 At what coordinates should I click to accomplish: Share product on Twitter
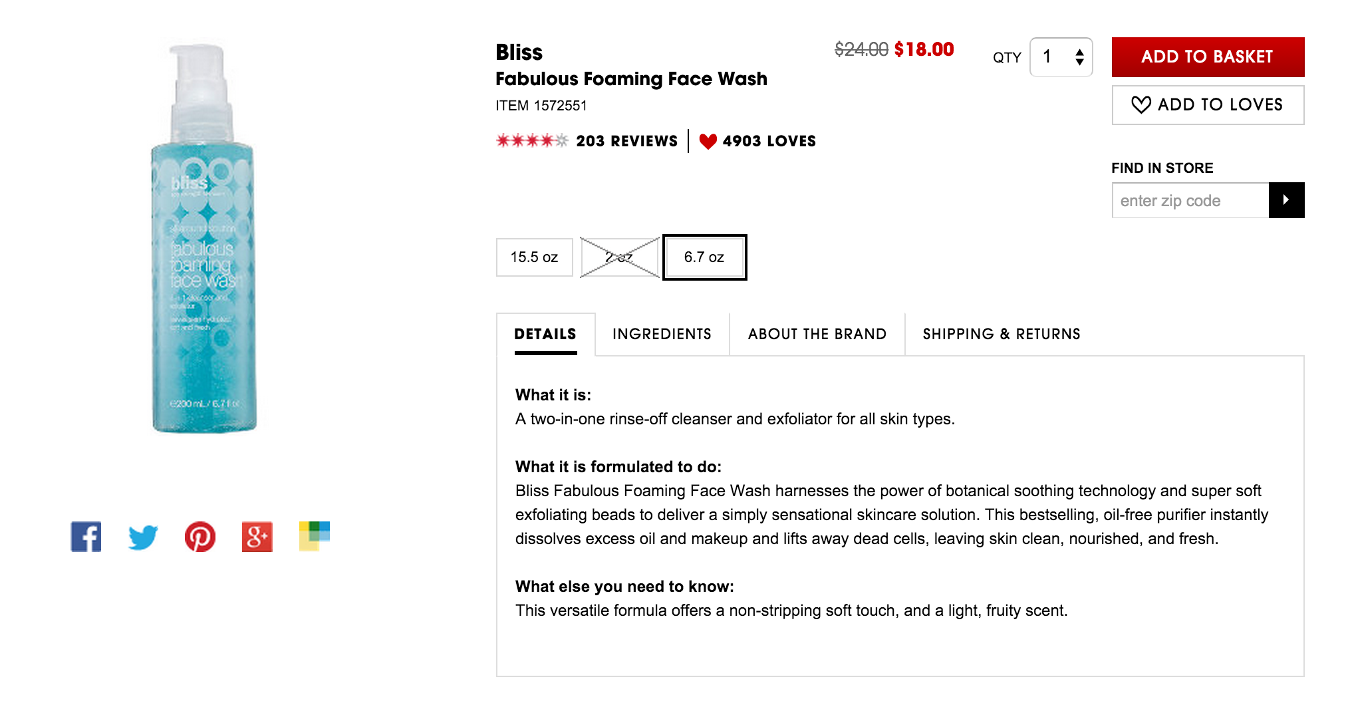pyautogui.click(x=142, y=537)
